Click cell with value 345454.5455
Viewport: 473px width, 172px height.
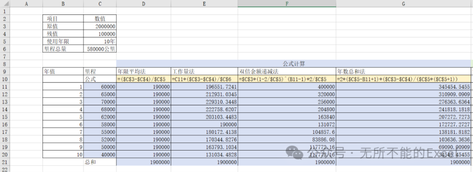click(403, 86)
